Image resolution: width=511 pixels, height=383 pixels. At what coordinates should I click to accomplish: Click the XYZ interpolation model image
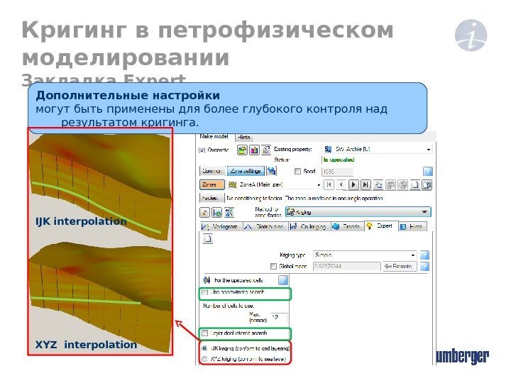(x=100, y=298)
